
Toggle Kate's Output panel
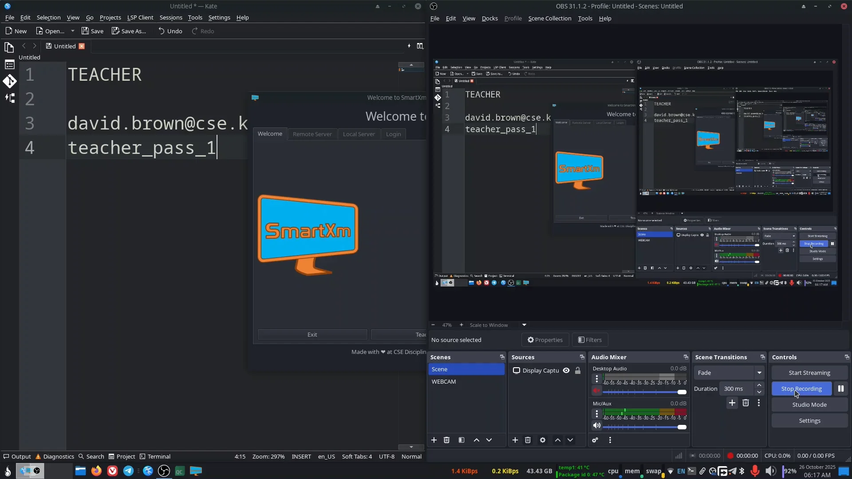tap(17, 456)
